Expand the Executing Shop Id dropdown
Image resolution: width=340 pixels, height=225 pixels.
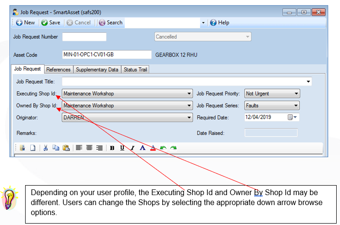189,94
